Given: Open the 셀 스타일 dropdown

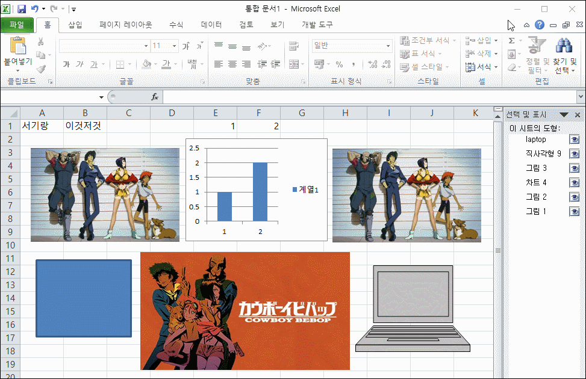Looking at the screenshot, I should (424, 67).
